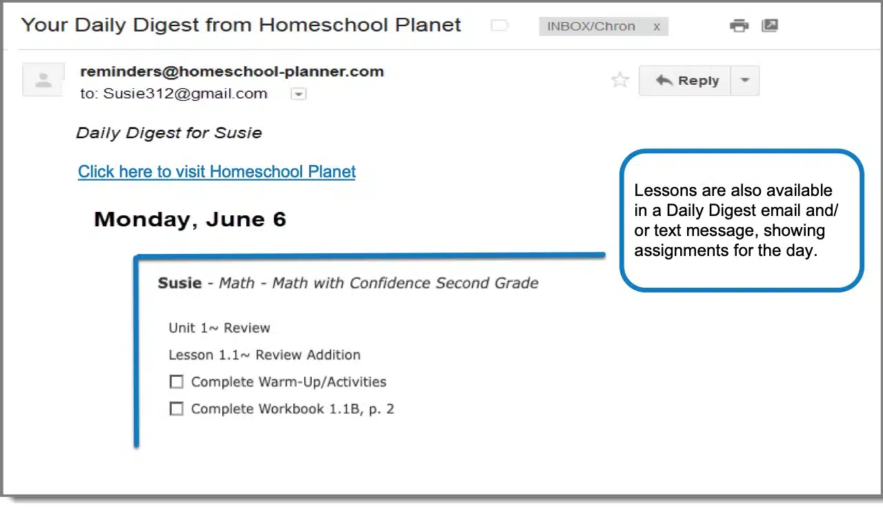Click the Unit 1 Review line

[219, 328]
